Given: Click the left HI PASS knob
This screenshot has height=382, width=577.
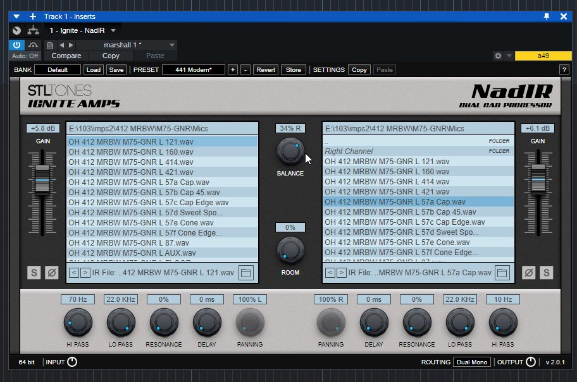Looking at the screenshot, I should click(x=78, y=322).
